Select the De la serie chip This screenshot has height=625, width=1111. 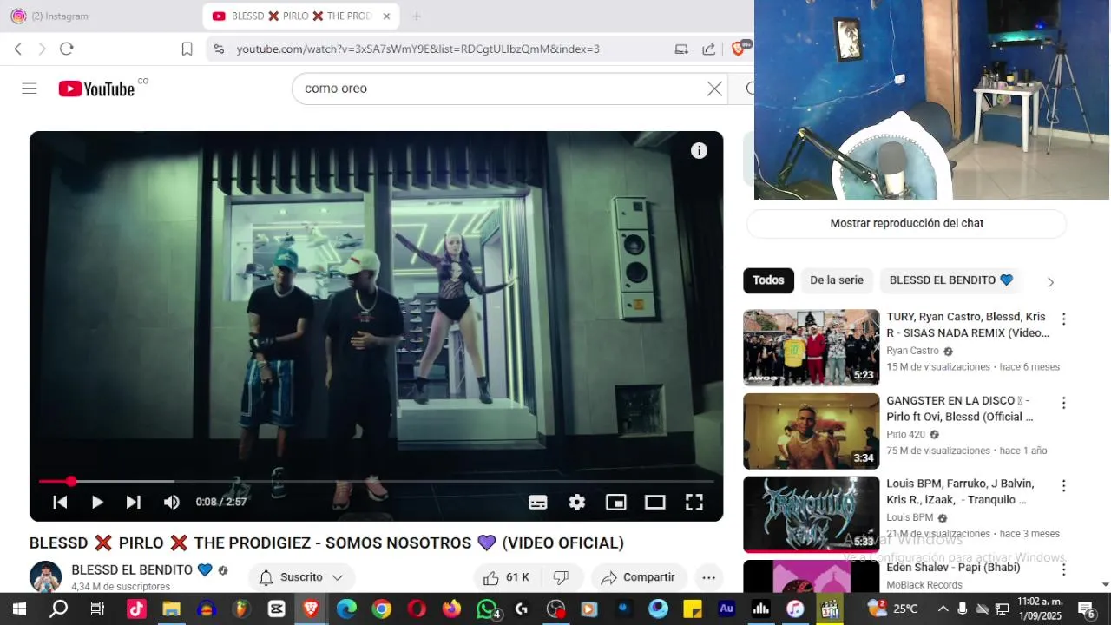[x=837, y=280]
